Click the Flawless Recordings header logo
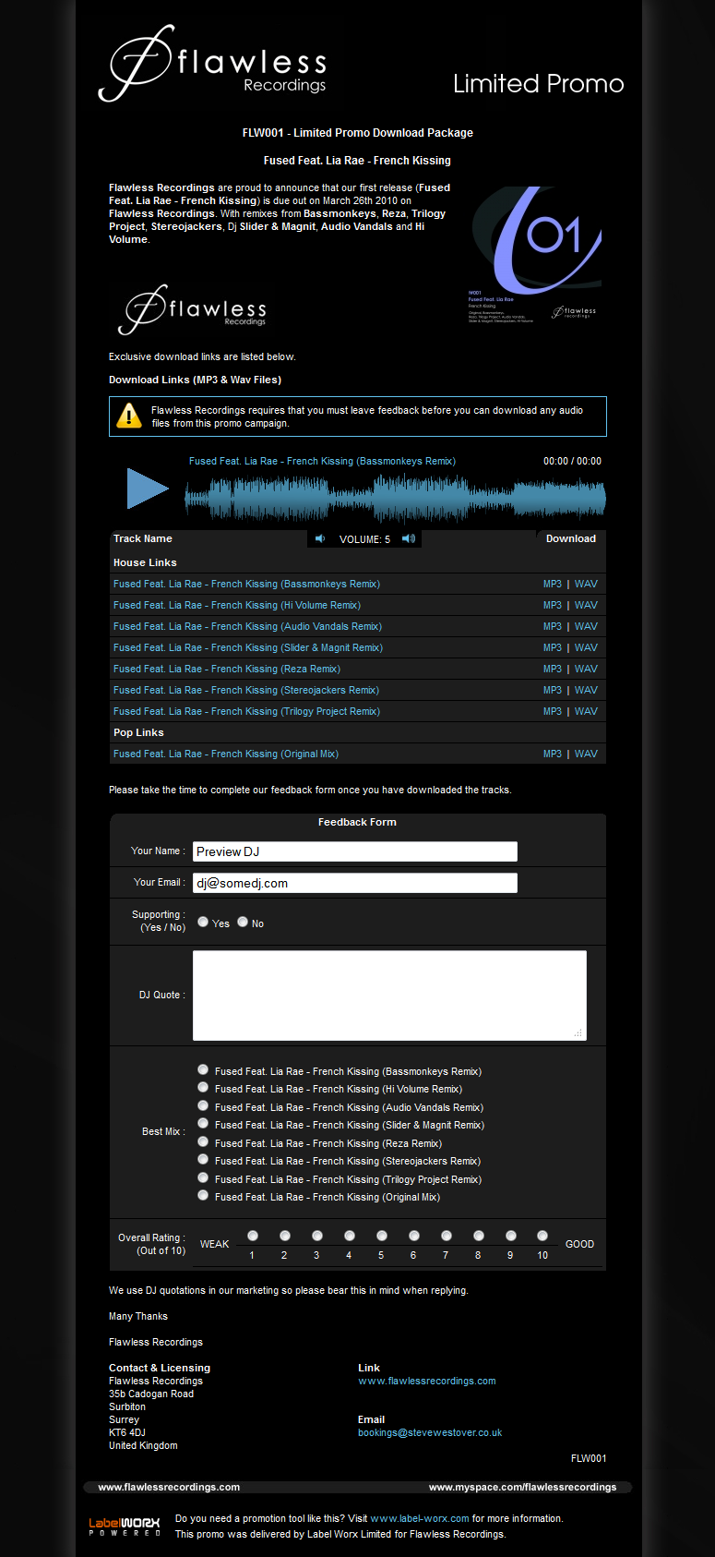Image resolution: width=715 pixels, height=1557 pixels. tap(213, 64)
